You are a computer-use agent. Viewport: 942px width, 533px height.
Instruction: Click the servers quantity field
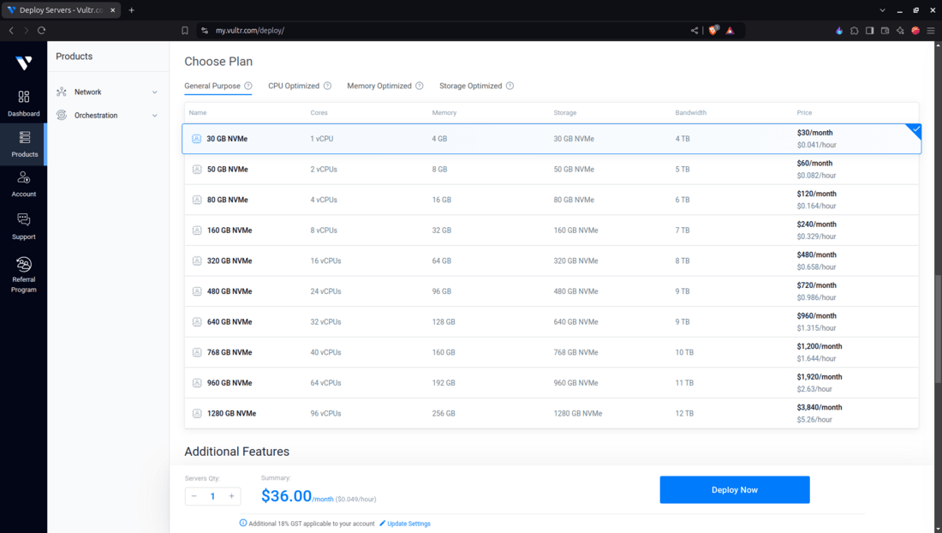[212, 496]
